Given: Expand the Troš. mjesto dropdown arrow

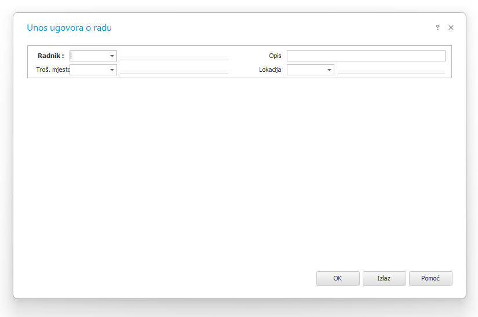Looking at the screenshot, I should point(112,70).
